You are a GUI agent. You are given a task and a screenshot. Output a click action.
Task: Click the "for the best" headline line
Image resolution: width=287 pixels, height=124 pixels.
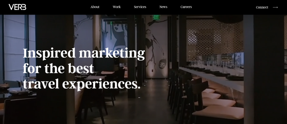[58, 68]
